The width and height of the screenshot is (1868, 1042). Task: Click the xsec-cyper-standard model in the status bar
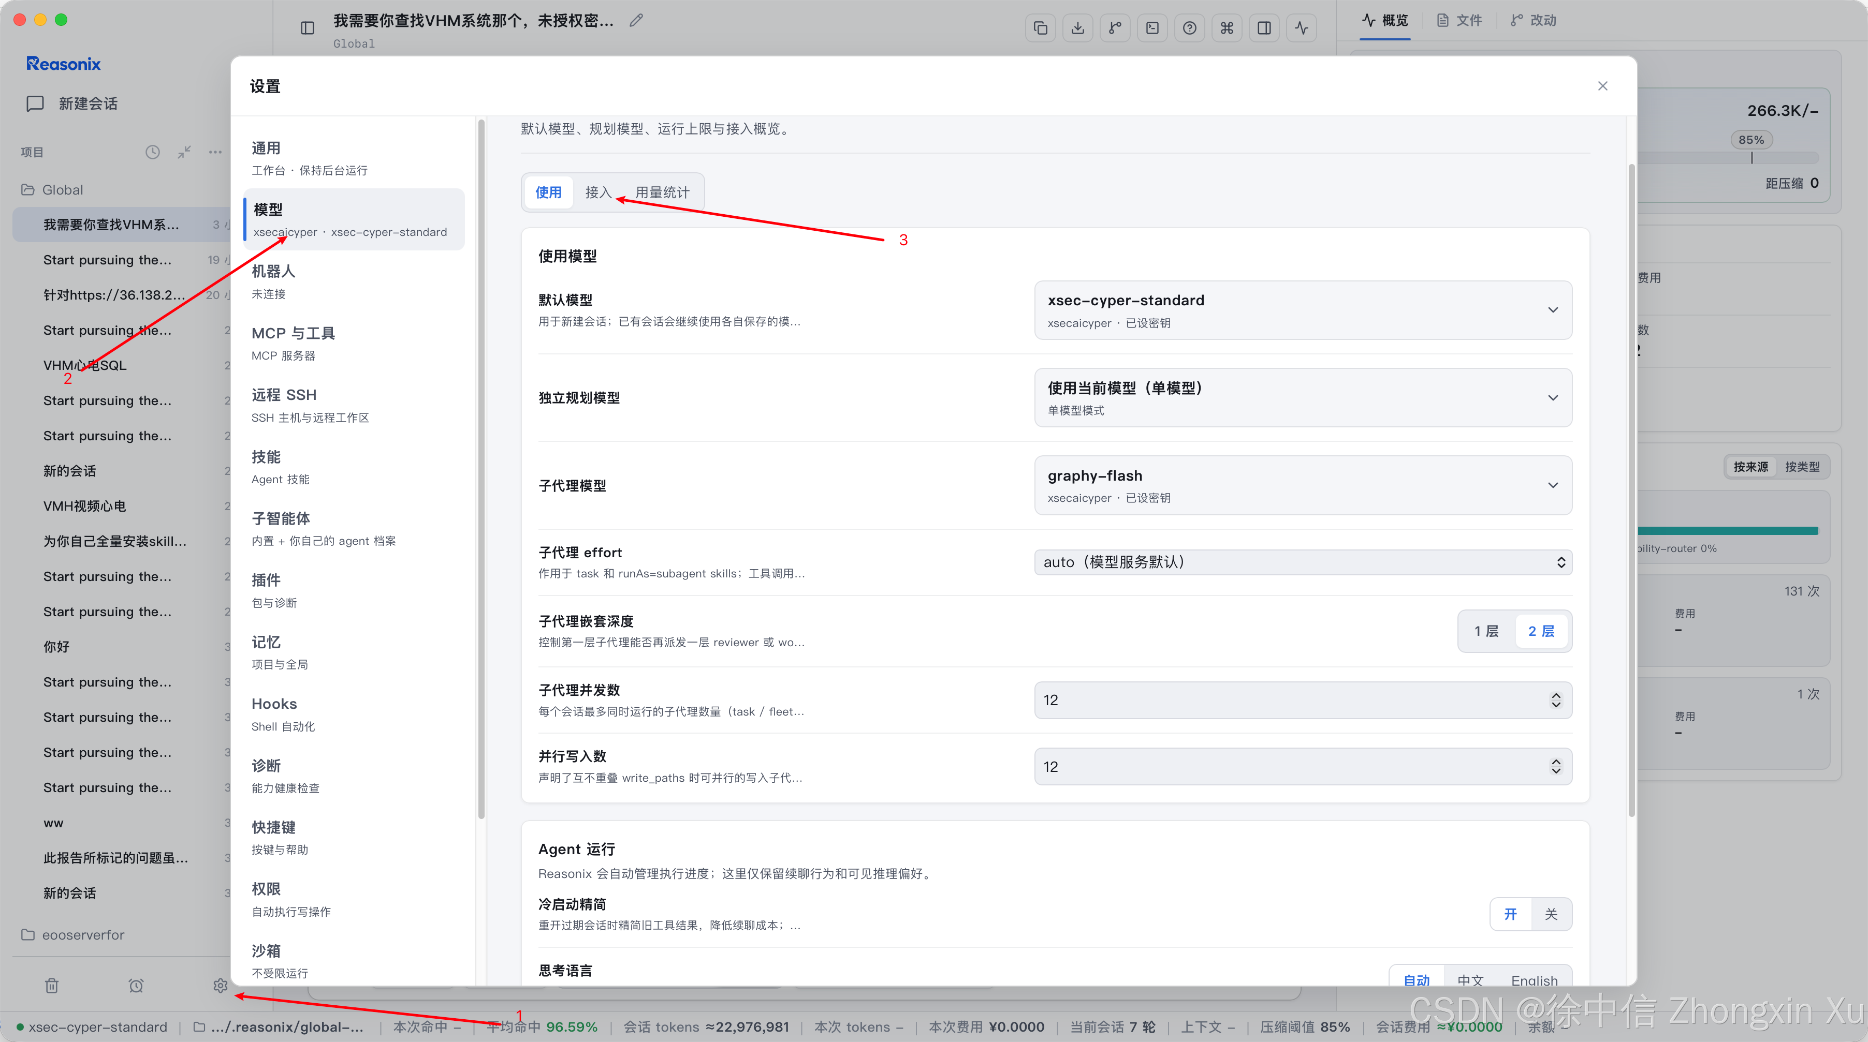[x=91, y=1027]
